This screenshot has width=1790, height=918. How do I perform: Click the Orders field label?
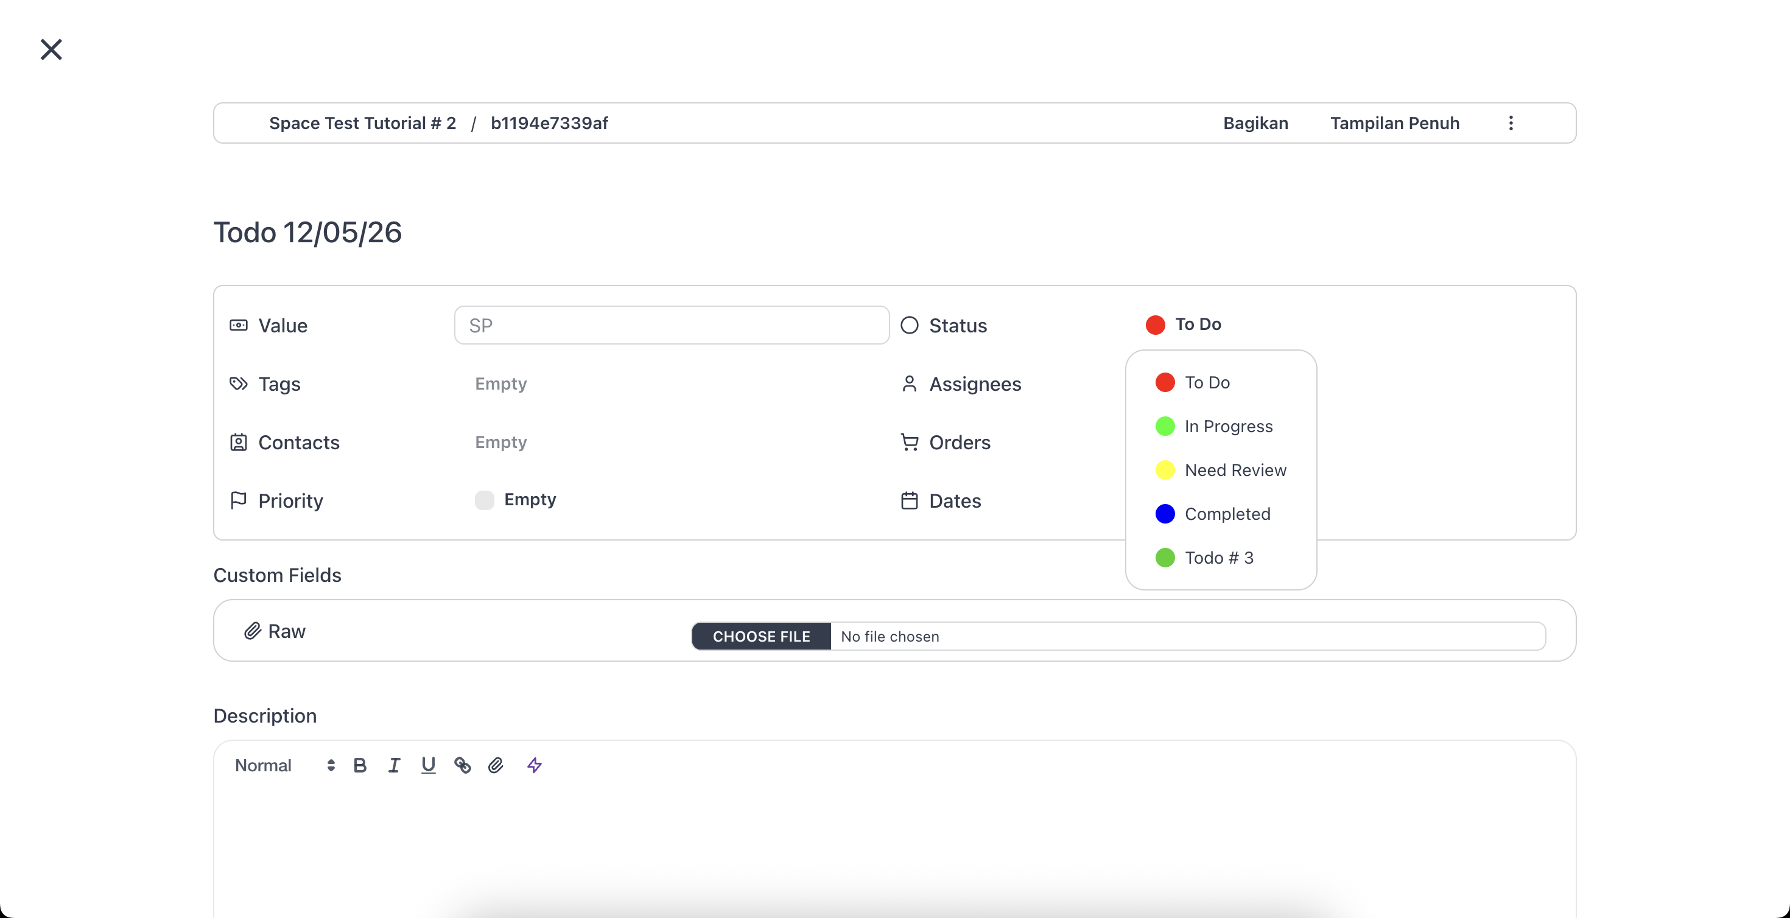pos(960,442)
